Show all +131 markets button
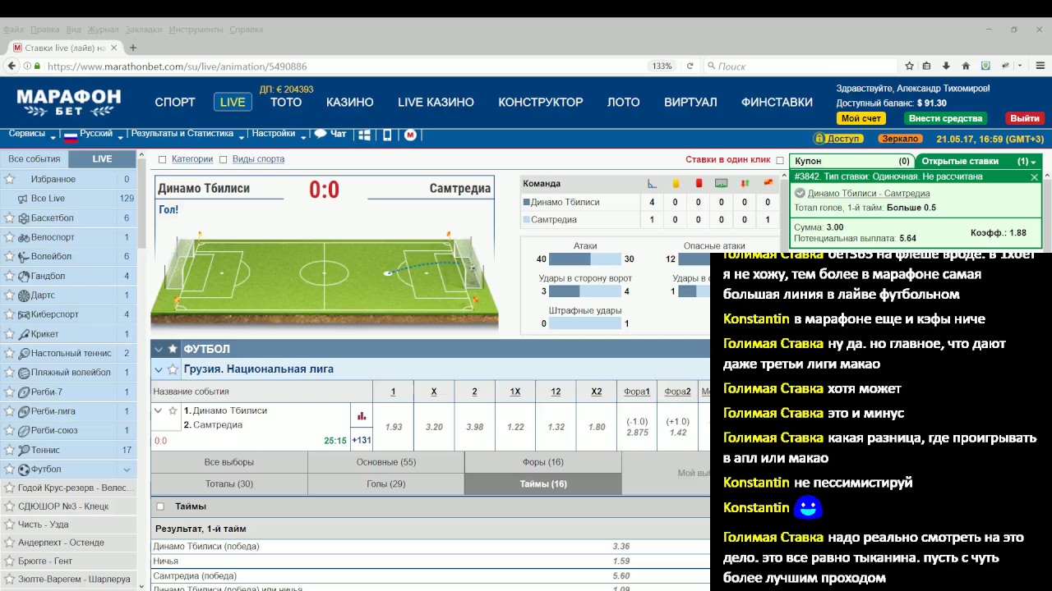 coord(362,440)
